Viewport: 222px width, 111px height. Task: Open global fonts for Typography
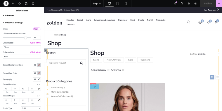point(35,79)
